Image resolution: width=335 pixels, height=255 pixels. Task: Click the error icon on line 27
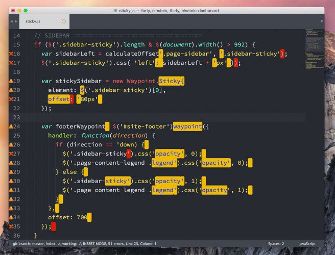pos(11,154)
